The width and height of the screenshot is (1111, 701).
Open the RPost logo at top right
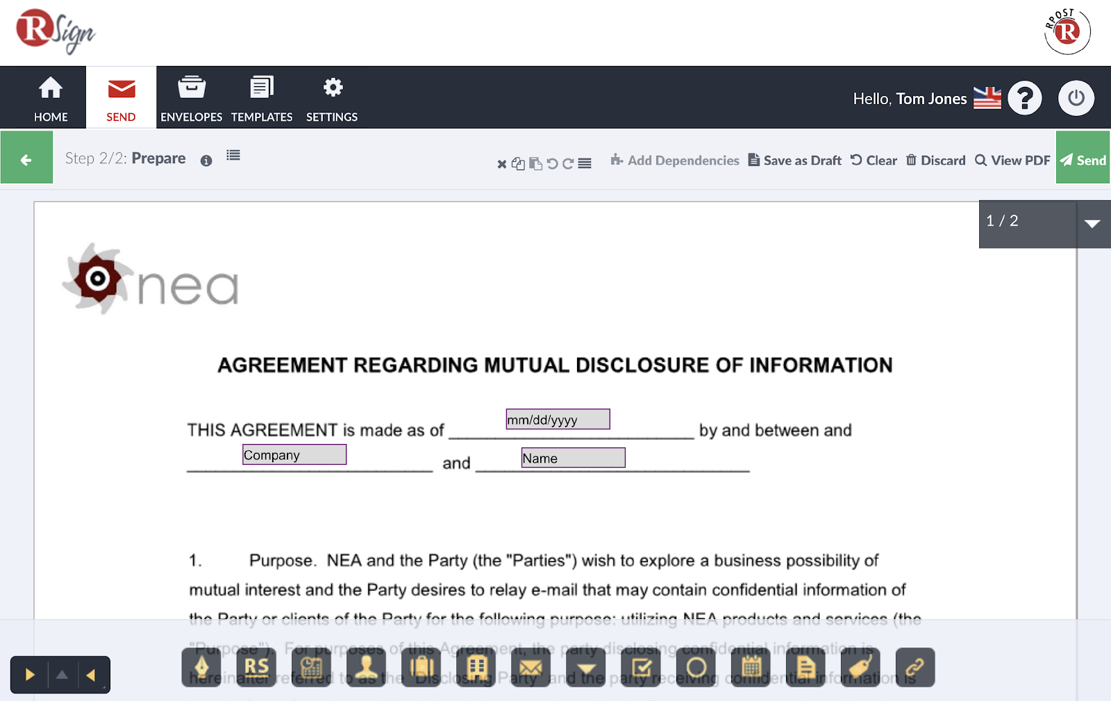pos(1068,31)
